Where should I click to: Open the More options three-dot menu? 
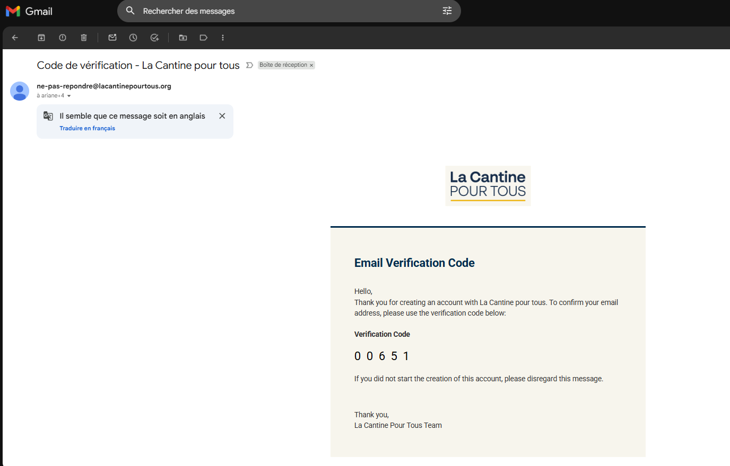(x=223, y=38)
